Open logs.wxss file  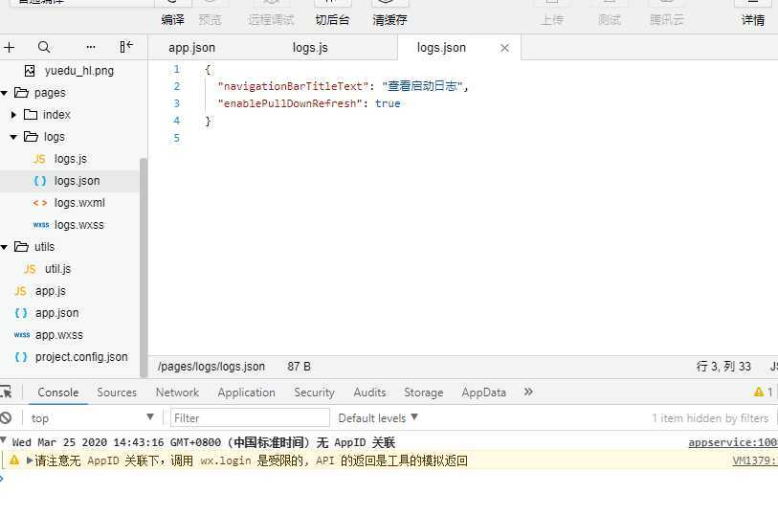coord(78,225)
